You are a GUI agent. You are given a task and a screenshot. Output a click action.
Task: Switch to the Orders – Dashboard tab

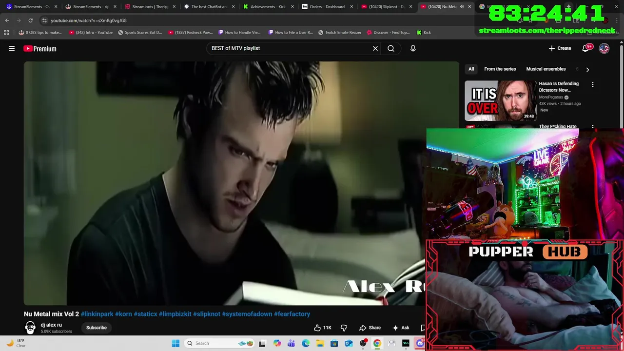[x=327, y=7]
